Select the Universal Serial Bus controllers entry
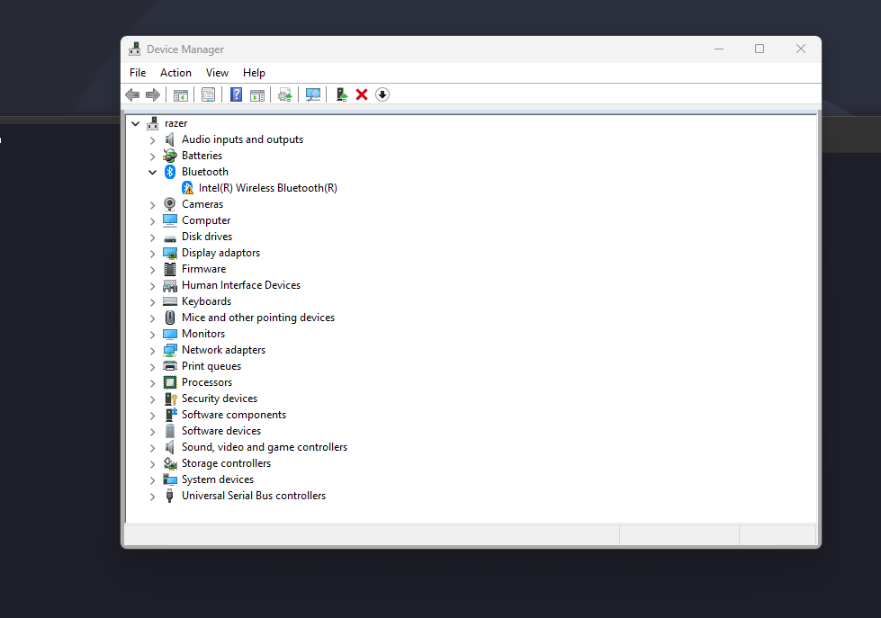The width and height of the screenshot is (881, 618). pyautogui.click(x=254, y=495)
